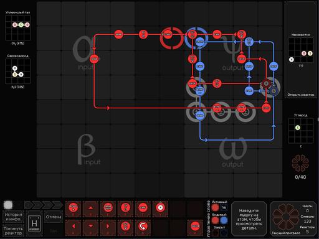Open the reactor via Открыть реактор

click(300, 95)
